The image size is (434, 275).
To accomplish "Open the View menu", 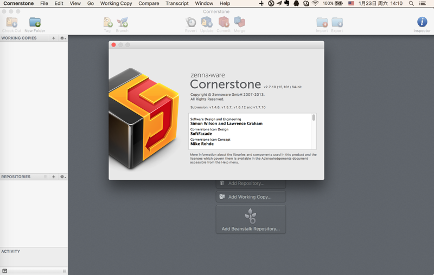I will click(75, 3).
